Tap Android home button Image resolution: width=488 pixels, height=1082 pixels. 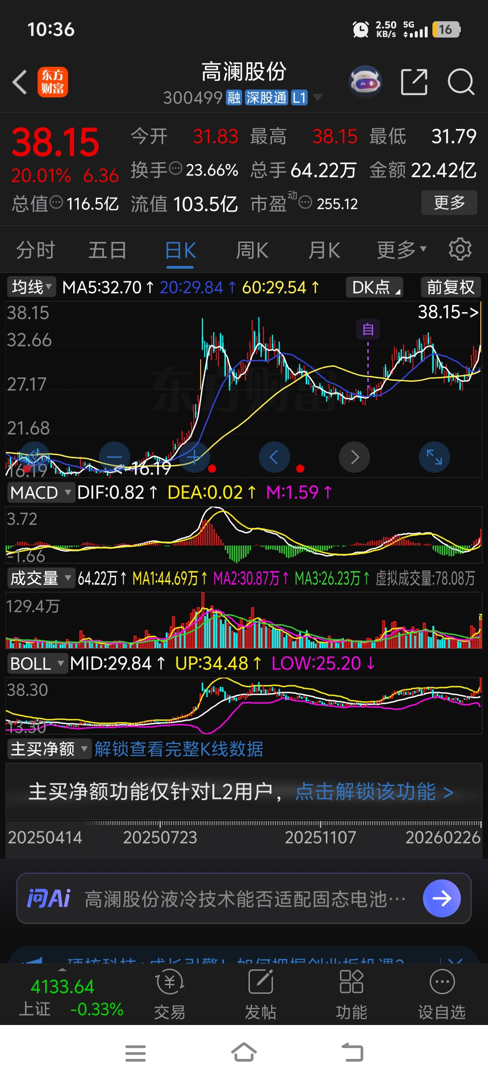coord(244,1052)
